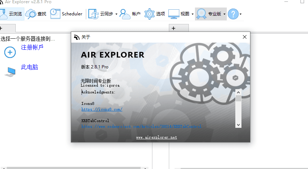Viewport: 308px width, 169px height.
Task: Expand the 专业版 dropdown arrow
Action: coord(224,14)
